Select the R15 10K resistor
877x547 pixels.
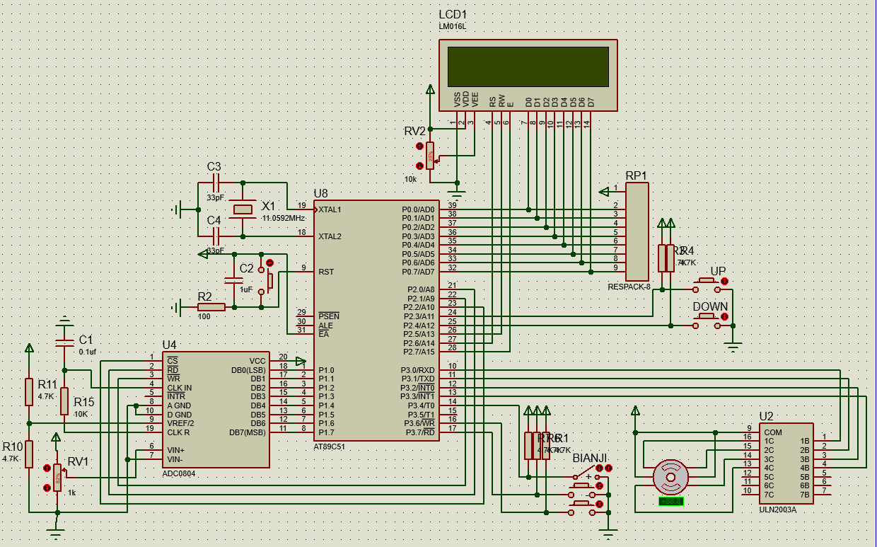[x=64, y=401]
